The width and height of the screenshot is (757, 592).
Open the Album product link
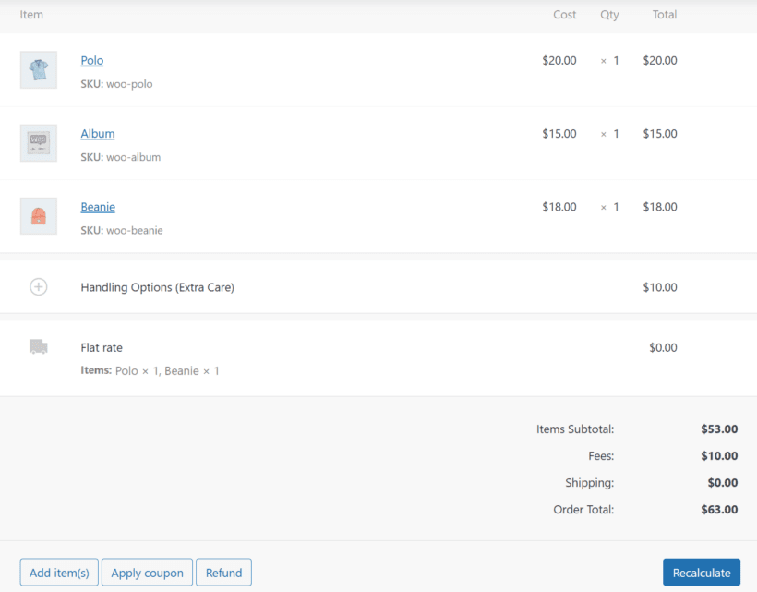(x=97, y=133)
